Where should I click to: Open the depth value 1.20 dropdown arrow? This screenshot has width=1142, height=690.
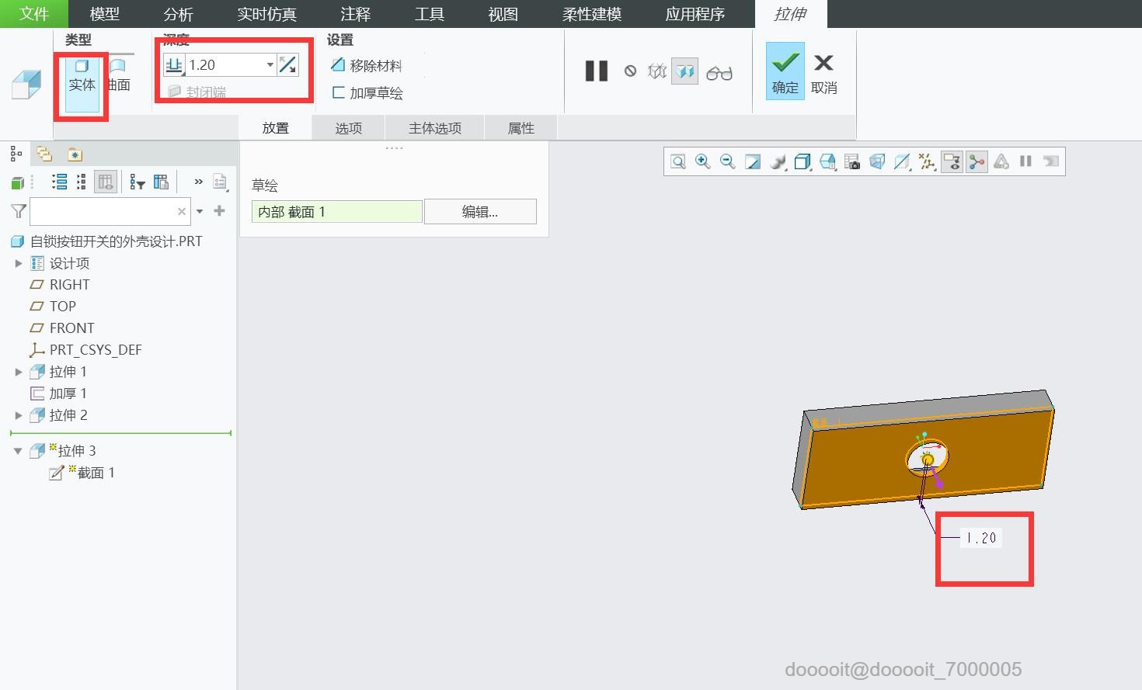click(270, 64)
